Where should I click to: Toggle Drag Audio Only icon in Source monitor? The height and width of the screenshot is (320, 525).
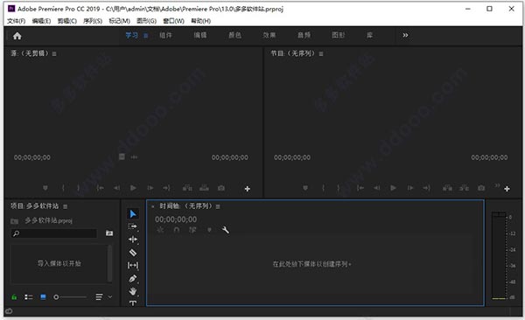[134, 157]
